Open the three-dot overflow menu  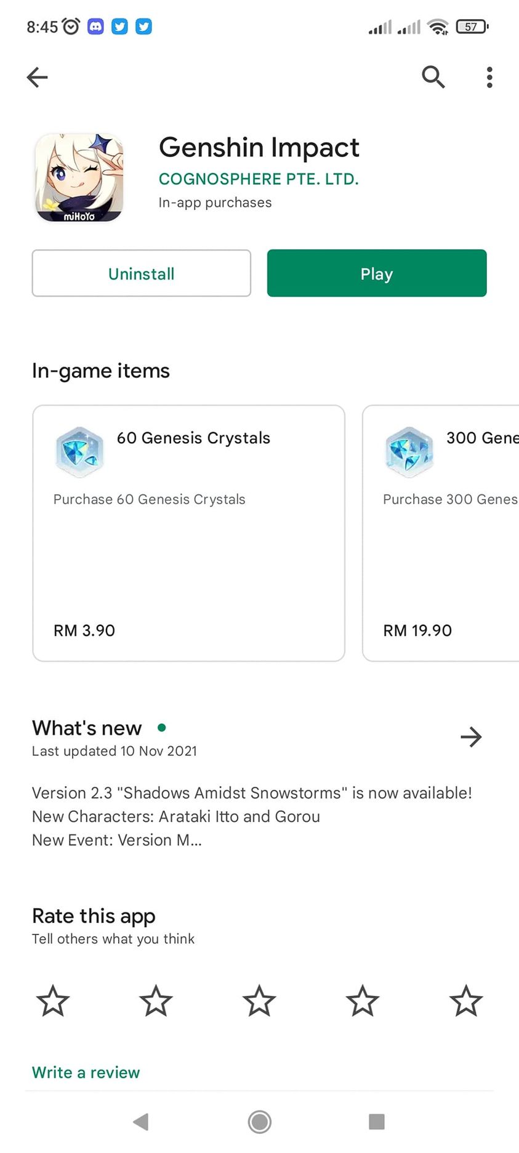pyautogui.click(x=489, y=78)
